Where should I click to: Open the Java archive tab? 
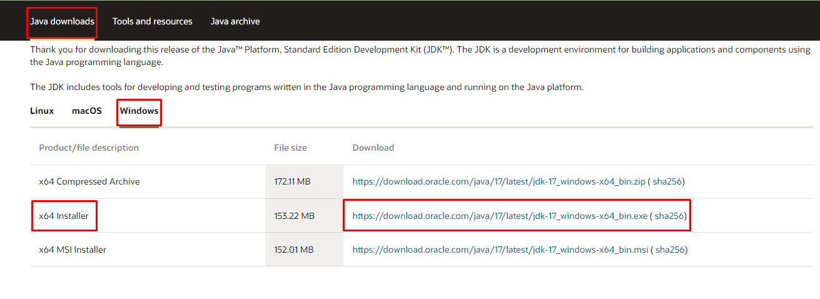(x=235, y=21)
